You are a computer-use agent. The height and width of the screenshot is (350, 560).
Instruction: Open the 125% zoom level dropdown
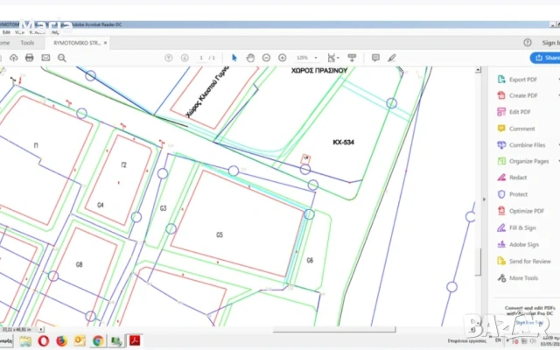[x=306, y=58]
